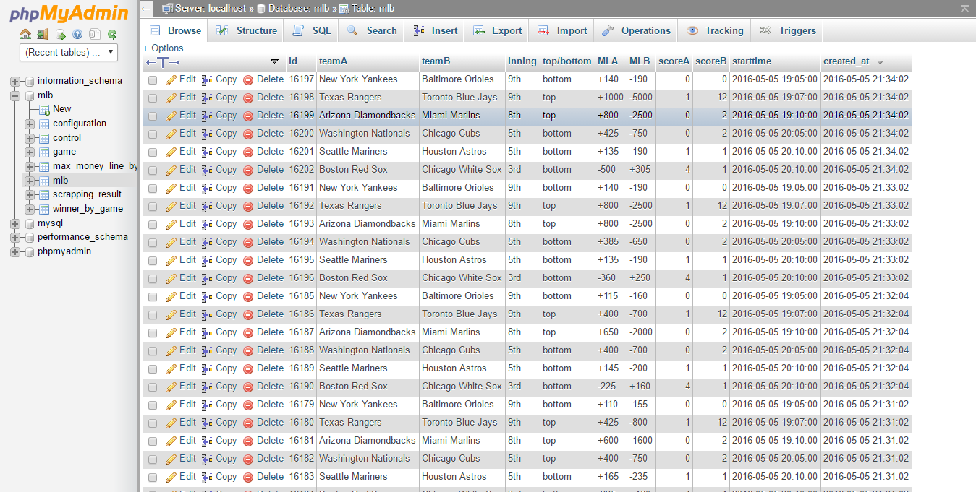Screen dimensions: 976x492
Task: Open the Recent tables dropdown
Action: (69, 52)
